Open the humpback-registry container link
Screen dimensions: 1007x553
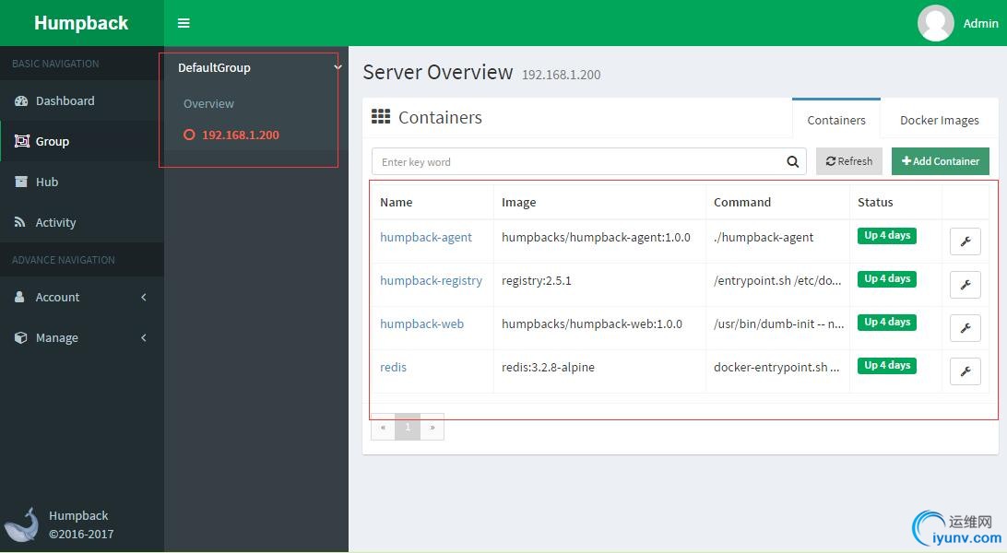(431, 280)
